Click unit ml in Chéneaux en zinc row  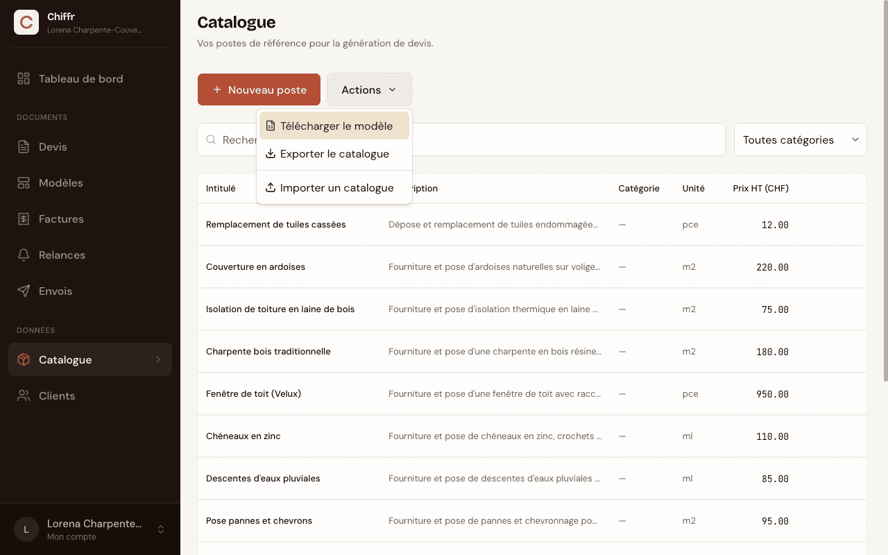(x=688, y=436)
